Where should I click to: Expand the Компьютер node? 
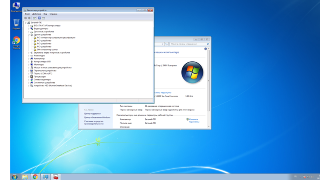(29, 58)
